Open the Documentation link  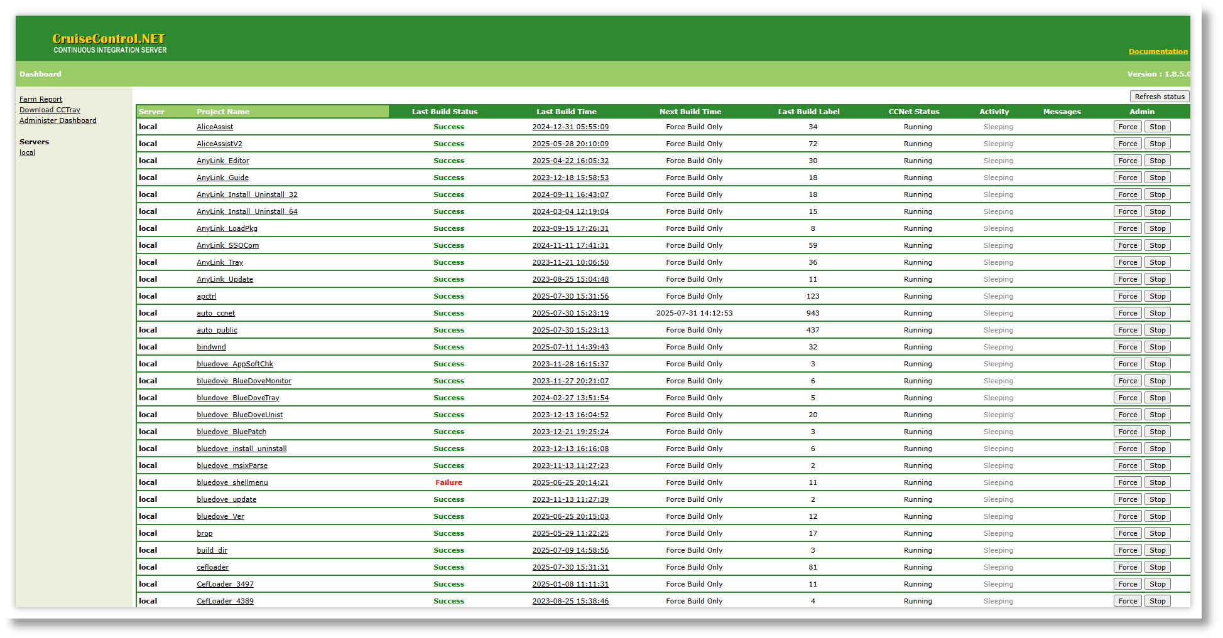[x=1158, y=51]
